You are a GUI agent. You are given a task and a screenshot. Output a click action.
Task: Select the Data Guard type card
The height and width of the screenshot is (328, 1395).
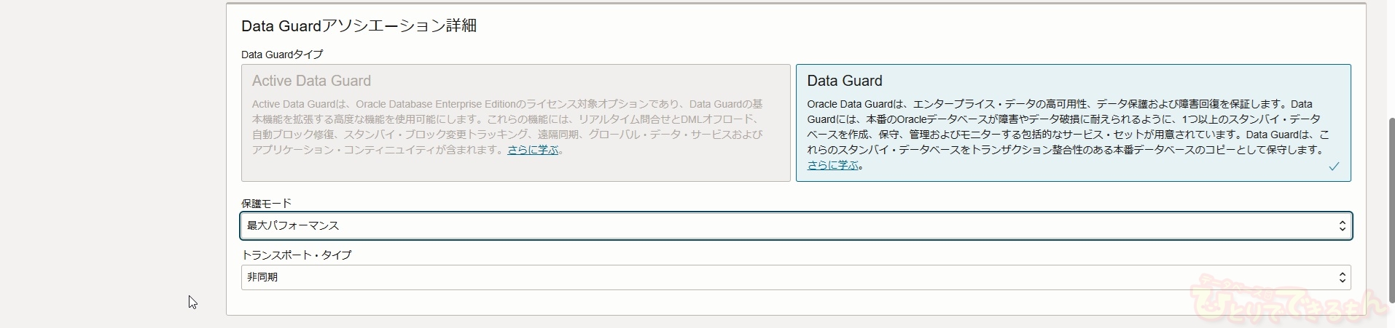[x=1073, y=123]
